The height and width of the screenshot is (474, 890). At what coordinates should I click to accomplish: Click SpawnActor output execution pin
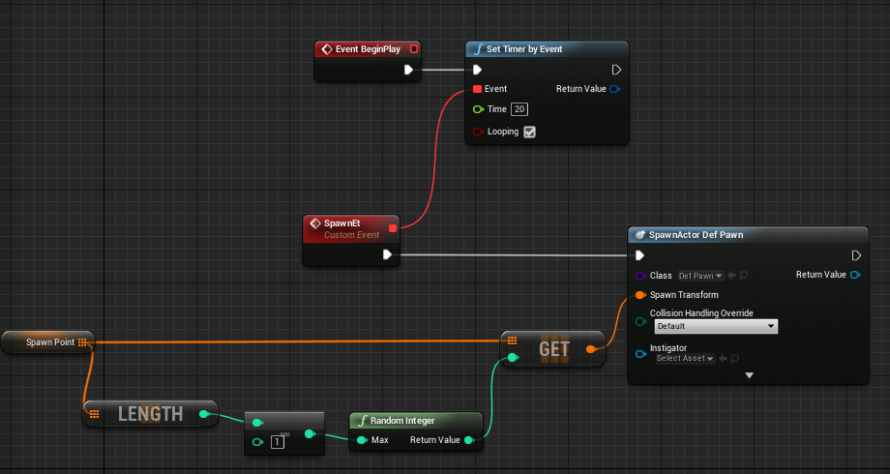pos(856,255)
